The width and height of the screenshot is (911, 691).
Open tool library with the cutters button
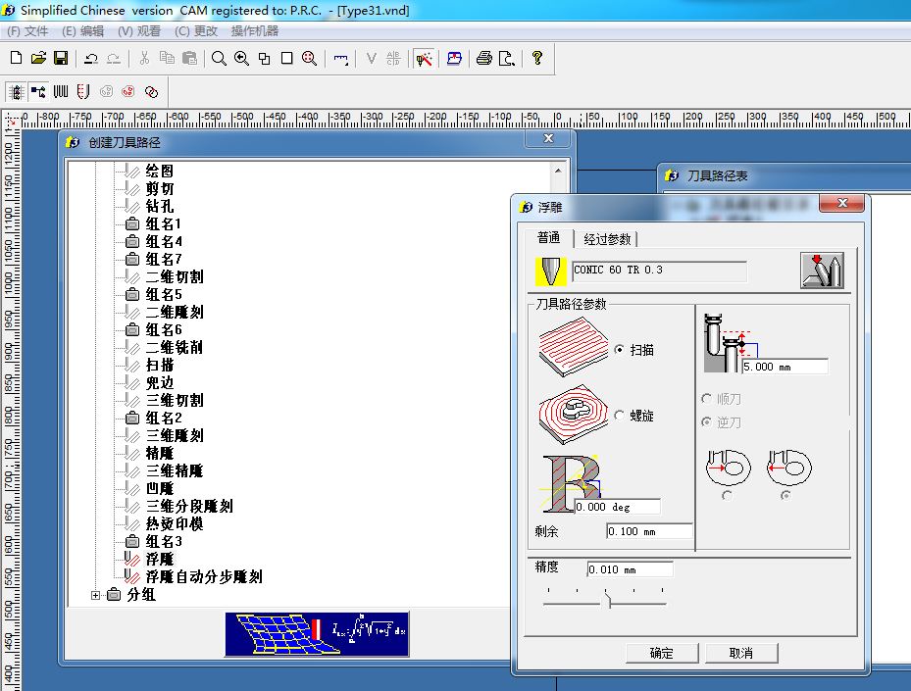[822, 270]
